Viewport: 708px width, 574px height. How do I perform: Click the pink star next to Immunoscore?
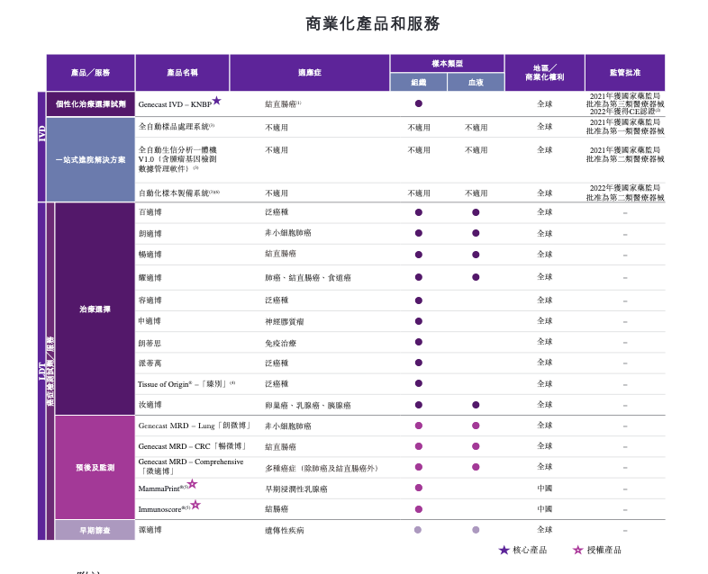195,505
